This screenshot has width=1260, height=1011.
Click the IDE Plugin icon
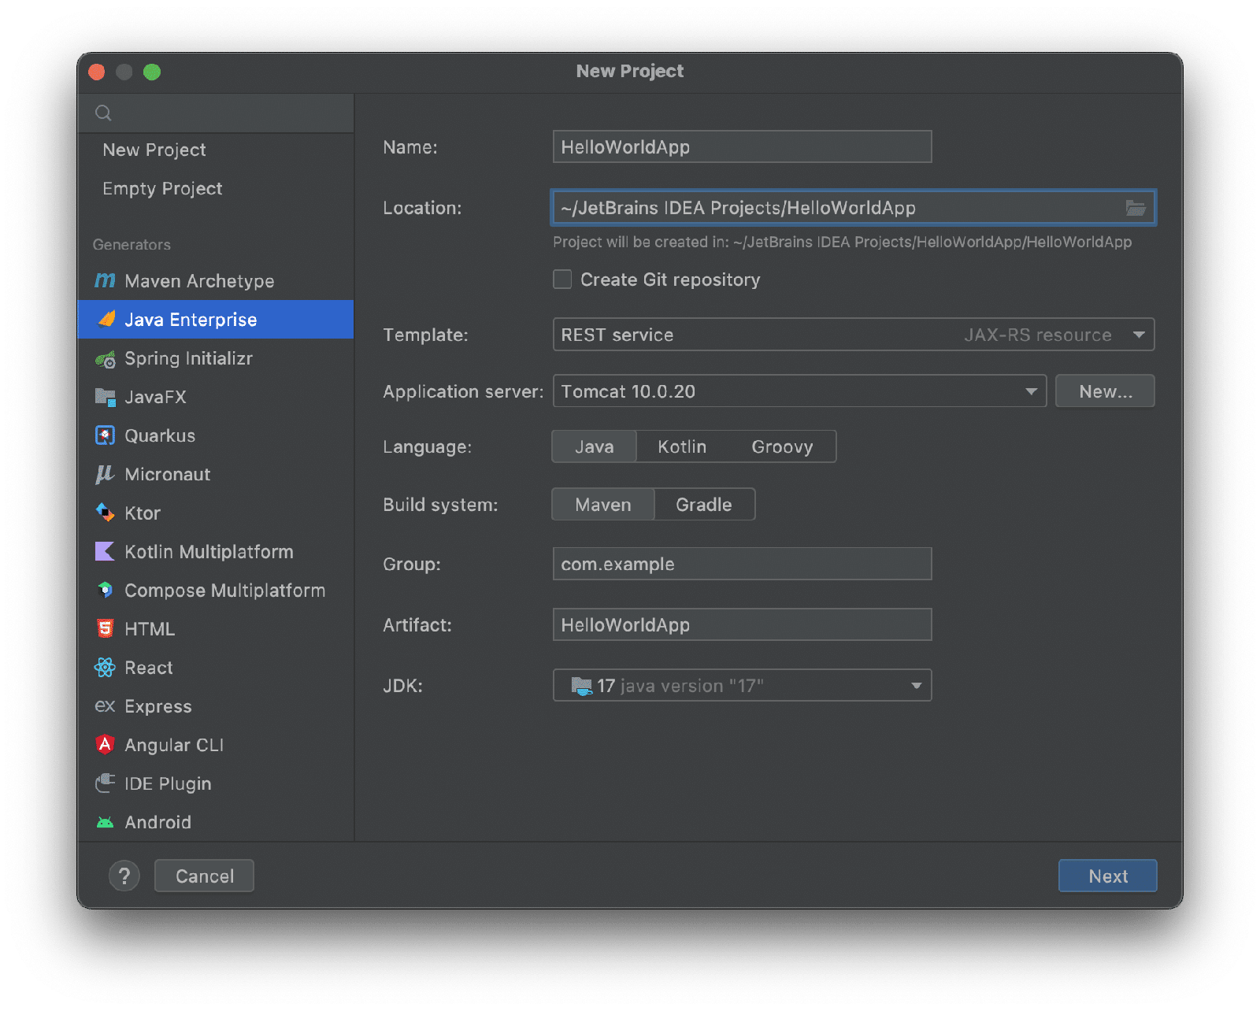click(x=105, y=783)
